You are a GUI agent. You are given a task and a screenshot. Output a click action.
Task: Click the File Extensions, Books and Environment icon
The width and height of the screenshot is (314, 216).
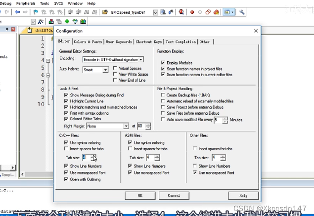click(x=51, y=21)
